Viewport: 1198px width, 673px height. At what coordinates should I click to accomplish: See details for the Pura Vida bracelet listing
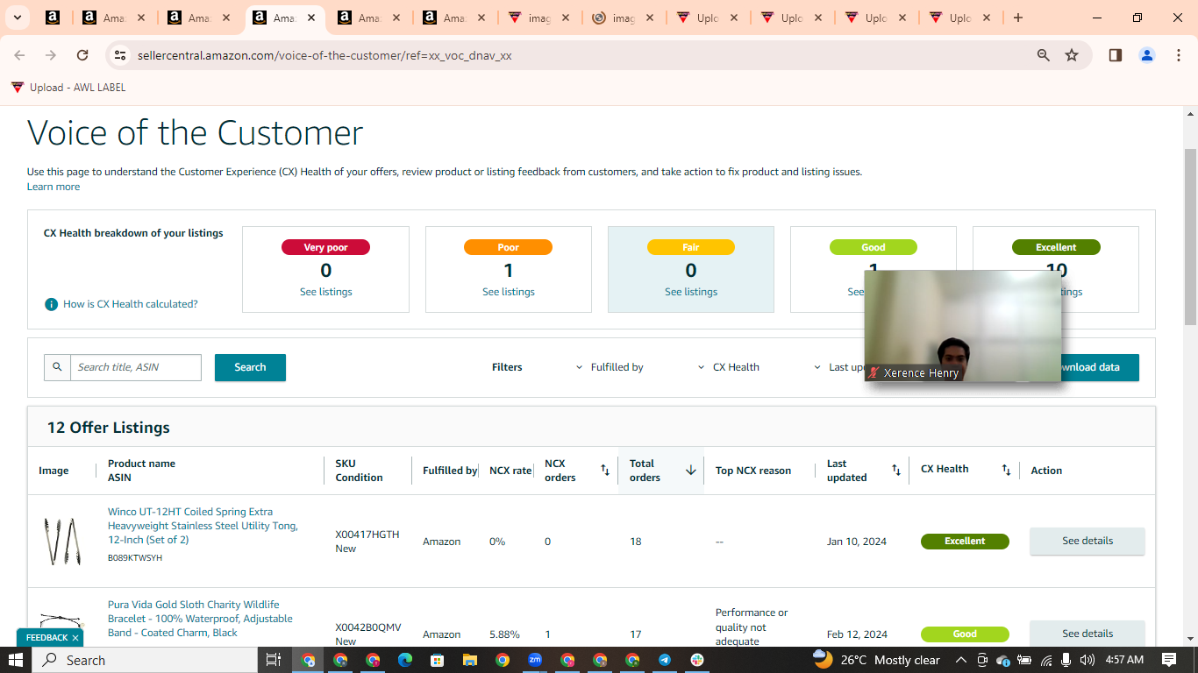[1087, 634]
